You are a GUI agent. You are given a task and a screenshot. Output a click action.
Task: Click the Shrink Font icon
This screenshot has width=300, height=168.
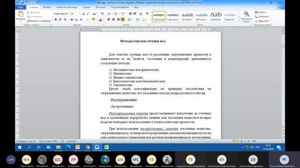(x=88, y=14)
